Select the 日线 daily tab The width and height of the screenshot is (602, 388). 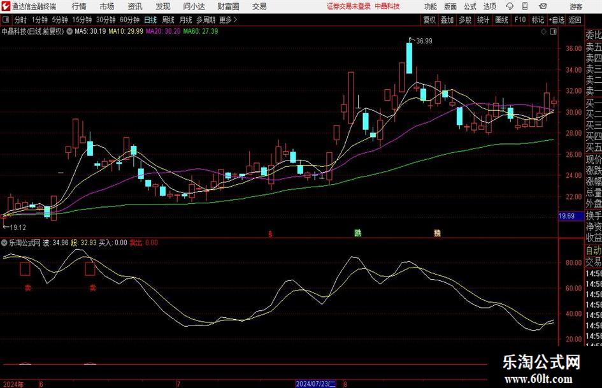click(150, 20)
